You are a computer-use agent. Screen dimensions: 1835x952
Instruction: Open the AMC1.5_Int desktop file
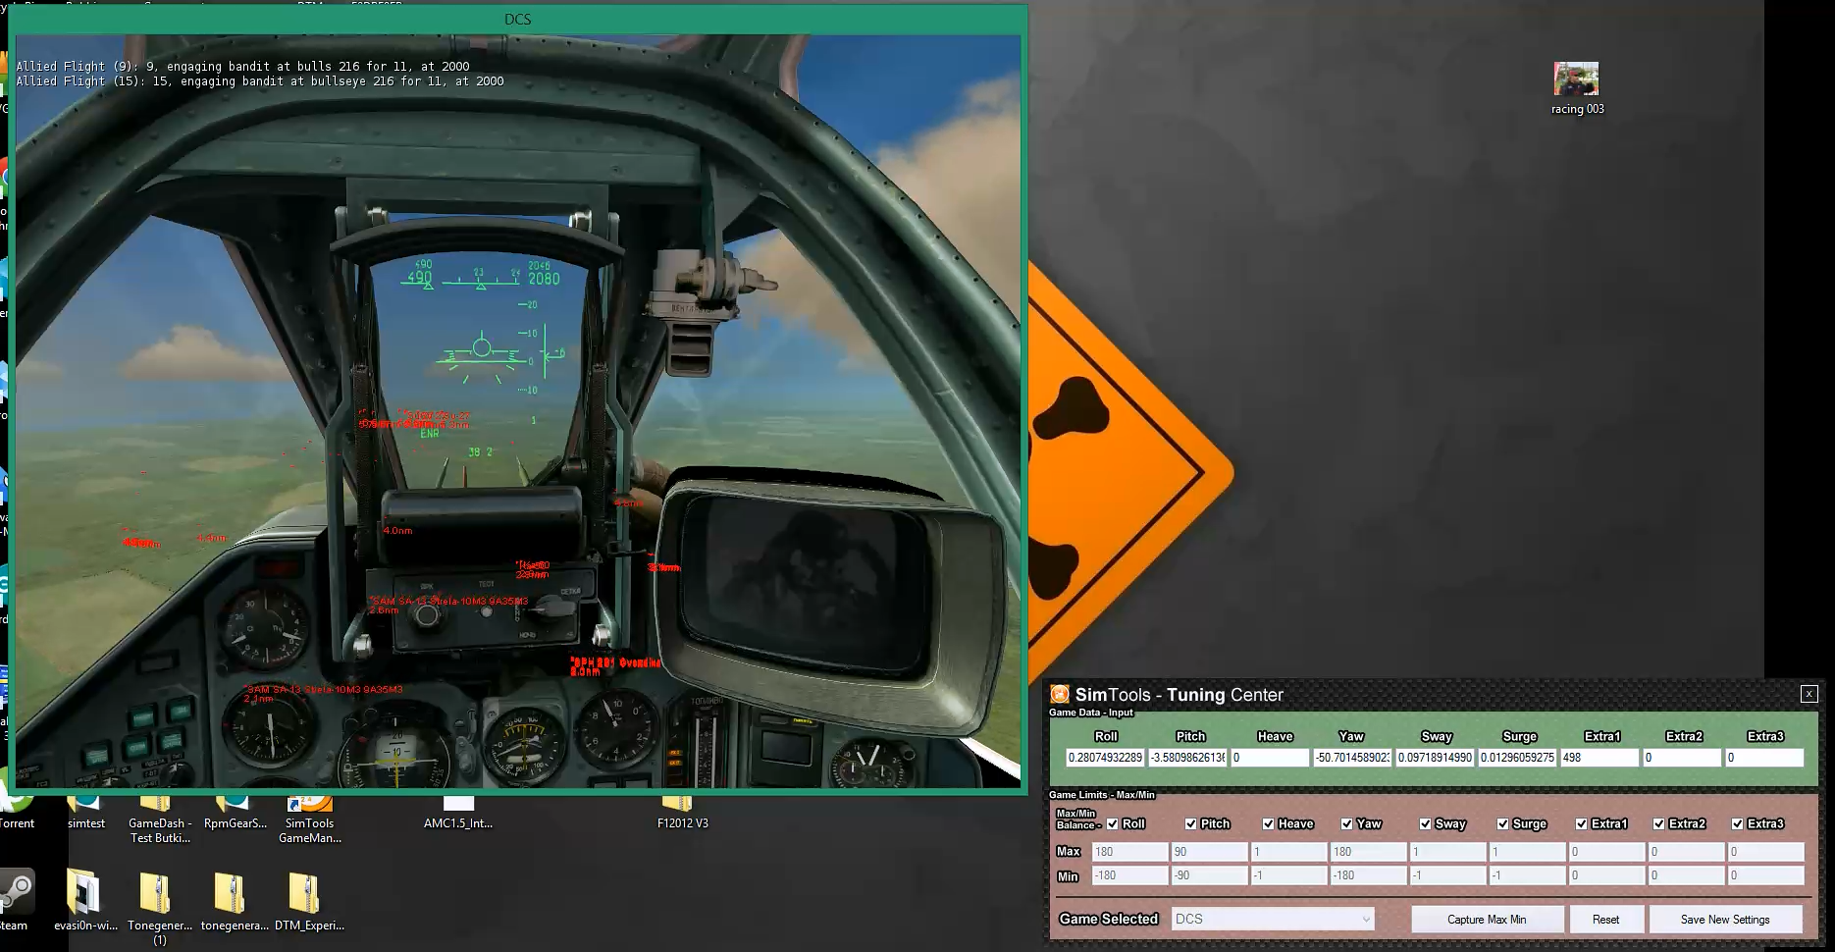pos(458,815)
